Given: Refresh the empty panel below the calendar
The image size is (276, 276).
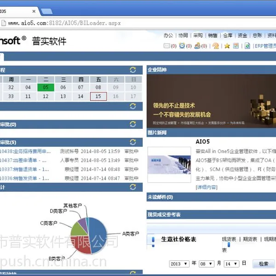Looking at the screenshot, I should 133,106.
